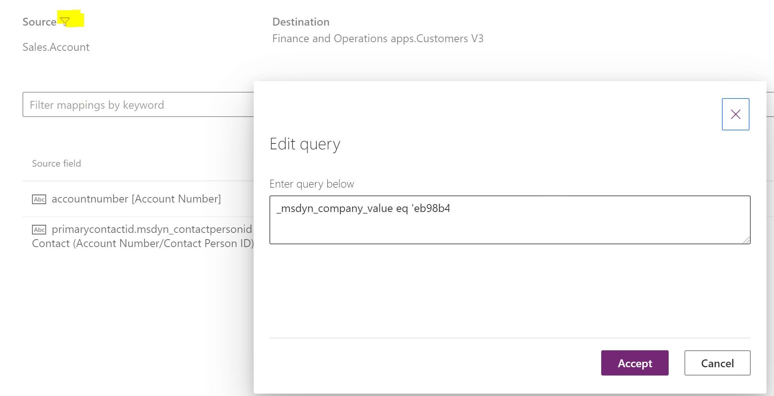Cancel the Edit query dialog
774x396 pixels.
click(x=717, y=363)
